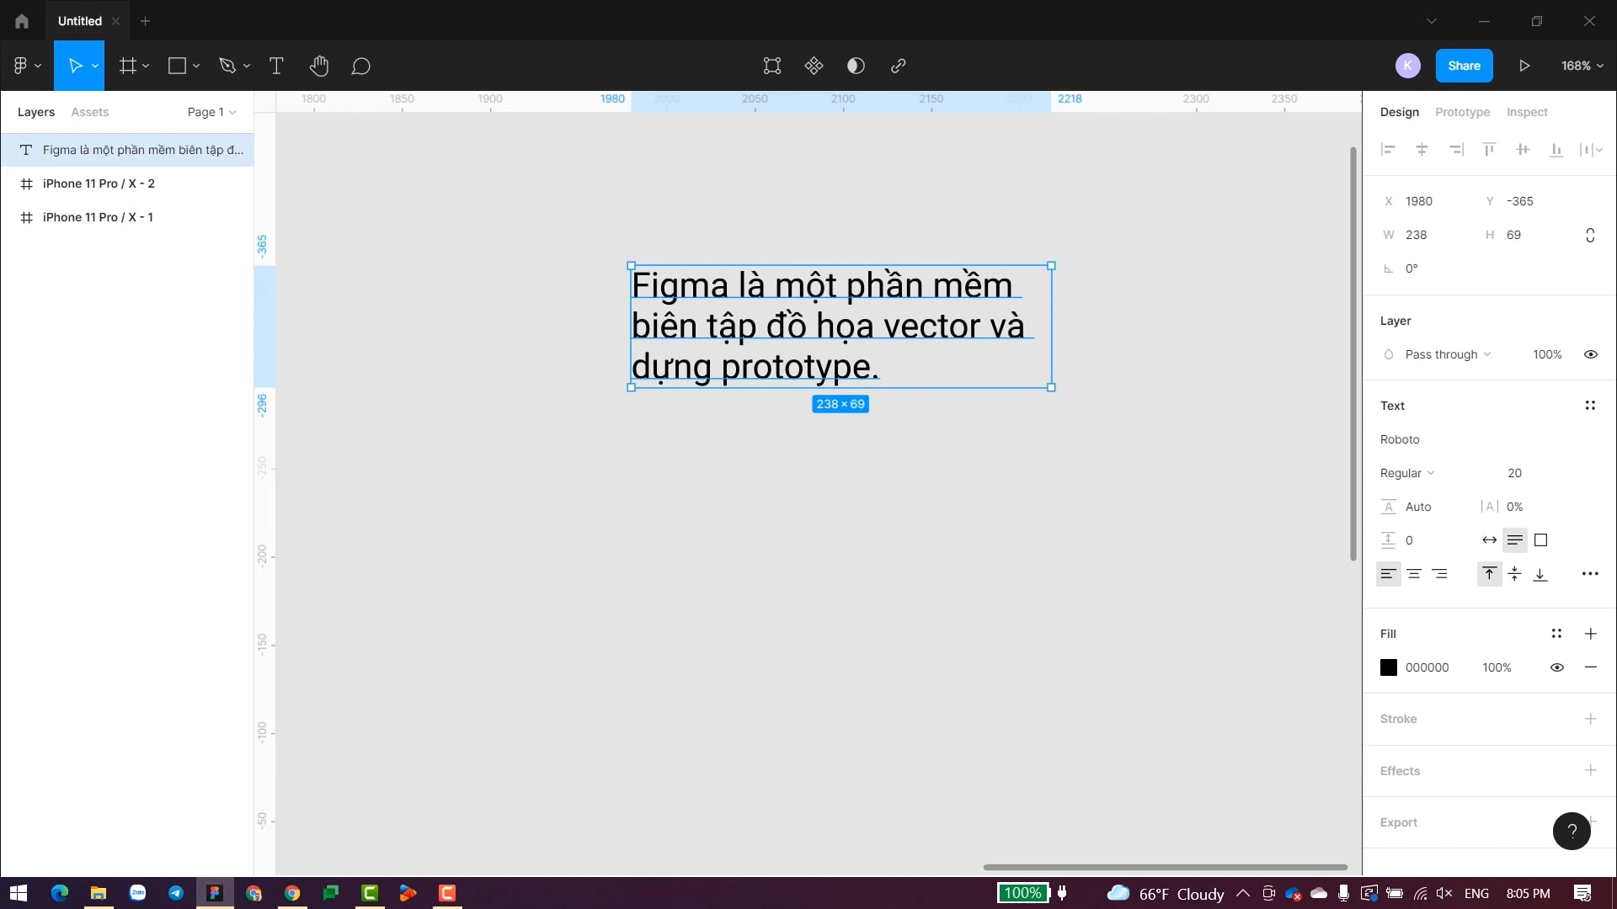Click the Mask toggle icon

(856, 66)
